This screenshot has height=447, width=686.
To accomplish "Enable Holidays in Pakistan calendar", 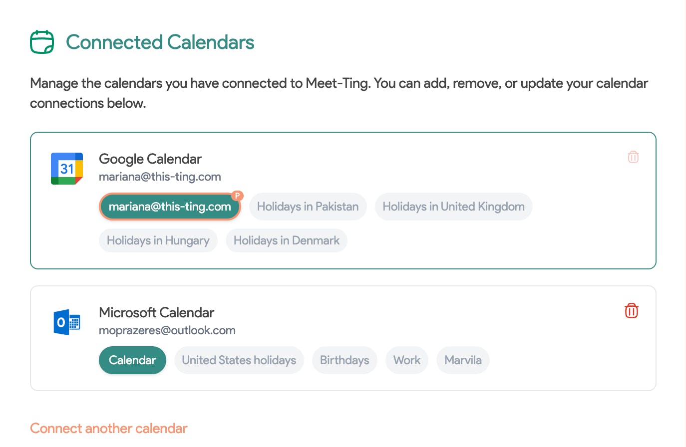I will pos(308,207).
